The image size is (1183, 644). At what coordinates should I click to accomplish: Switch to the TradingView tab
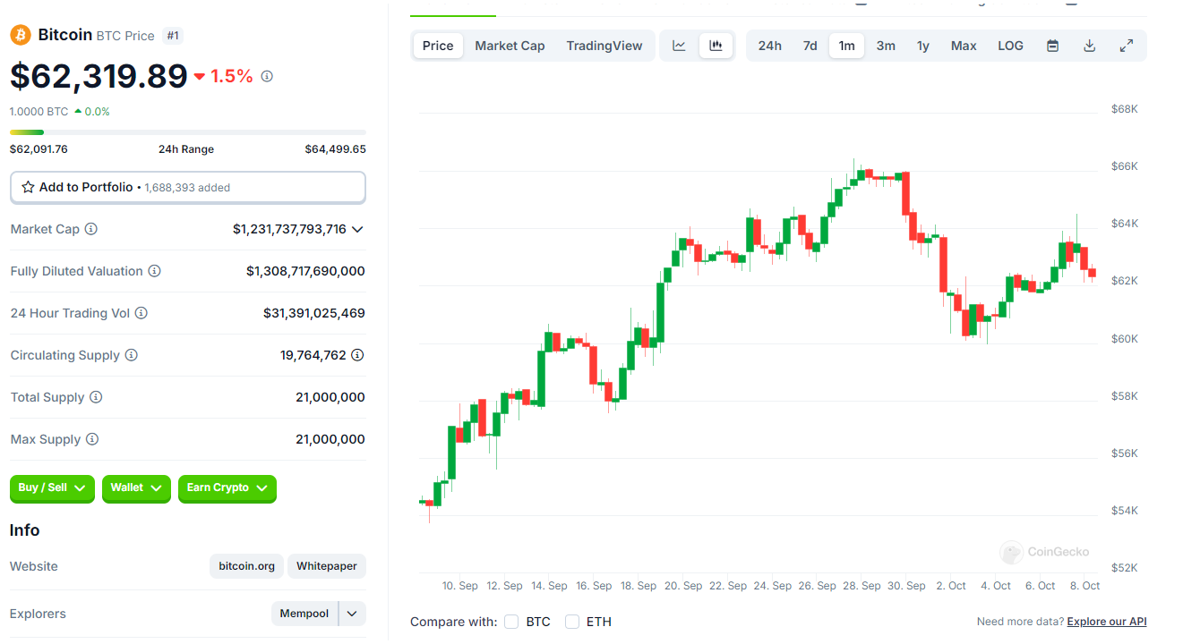(x=604, y=46)
